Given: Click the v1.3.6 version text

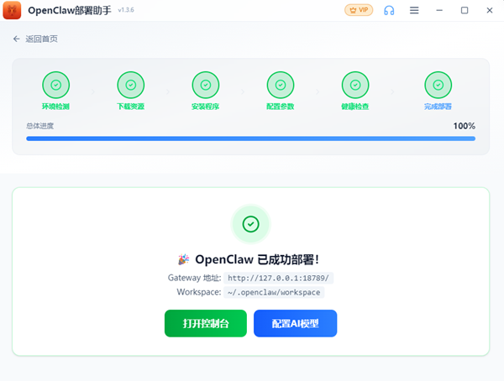Looking at the screenshot, I should [126, 10].
